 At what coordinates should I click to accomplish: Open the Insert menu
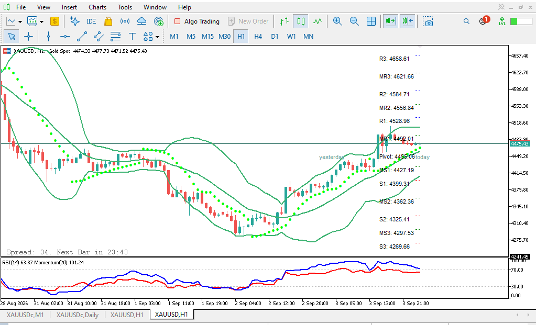pos(69,7)
